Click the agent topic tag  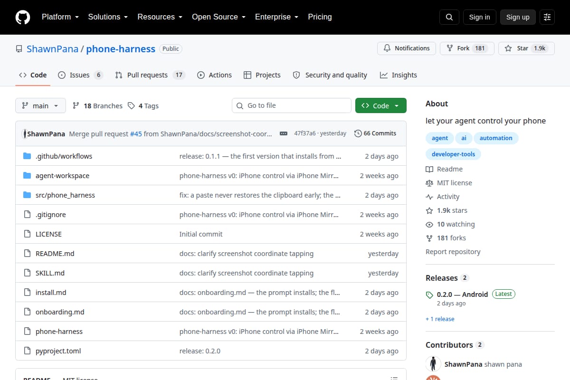(440, 138)
